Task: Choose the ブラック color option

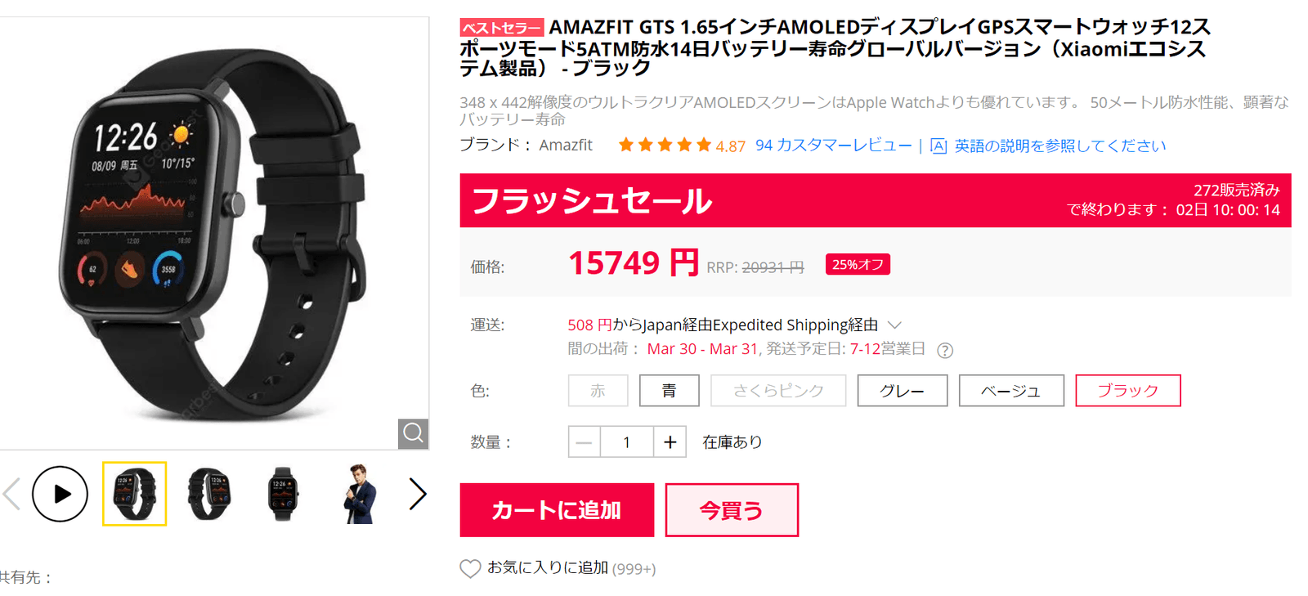Action: [1127, 391]
